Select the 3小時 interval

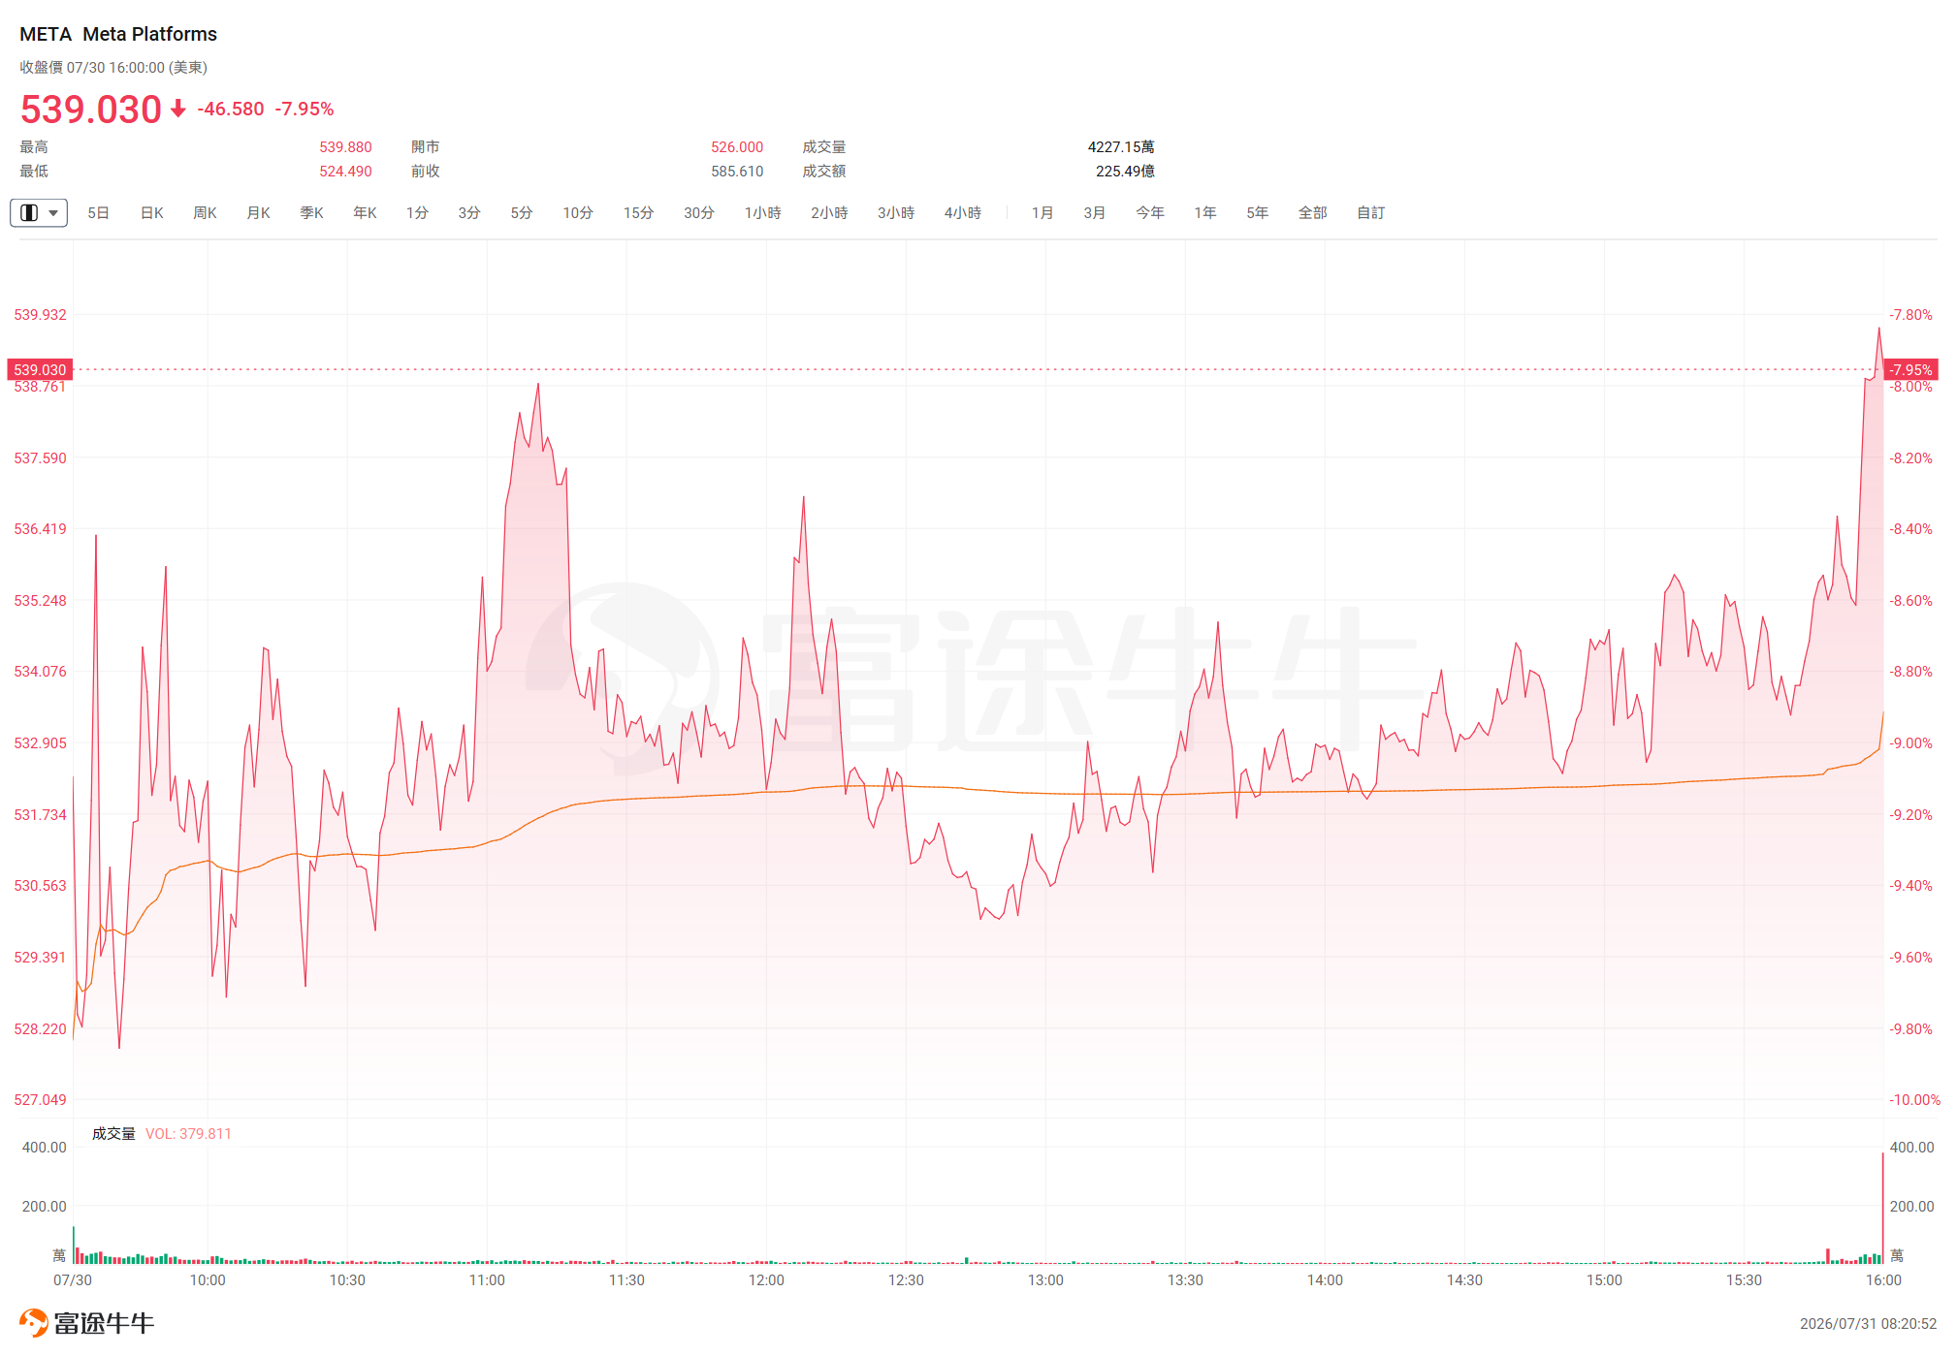(x=896, y=212)
